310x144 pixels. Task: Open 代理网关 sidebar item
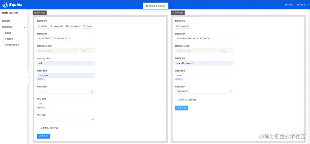click(9, 39)
